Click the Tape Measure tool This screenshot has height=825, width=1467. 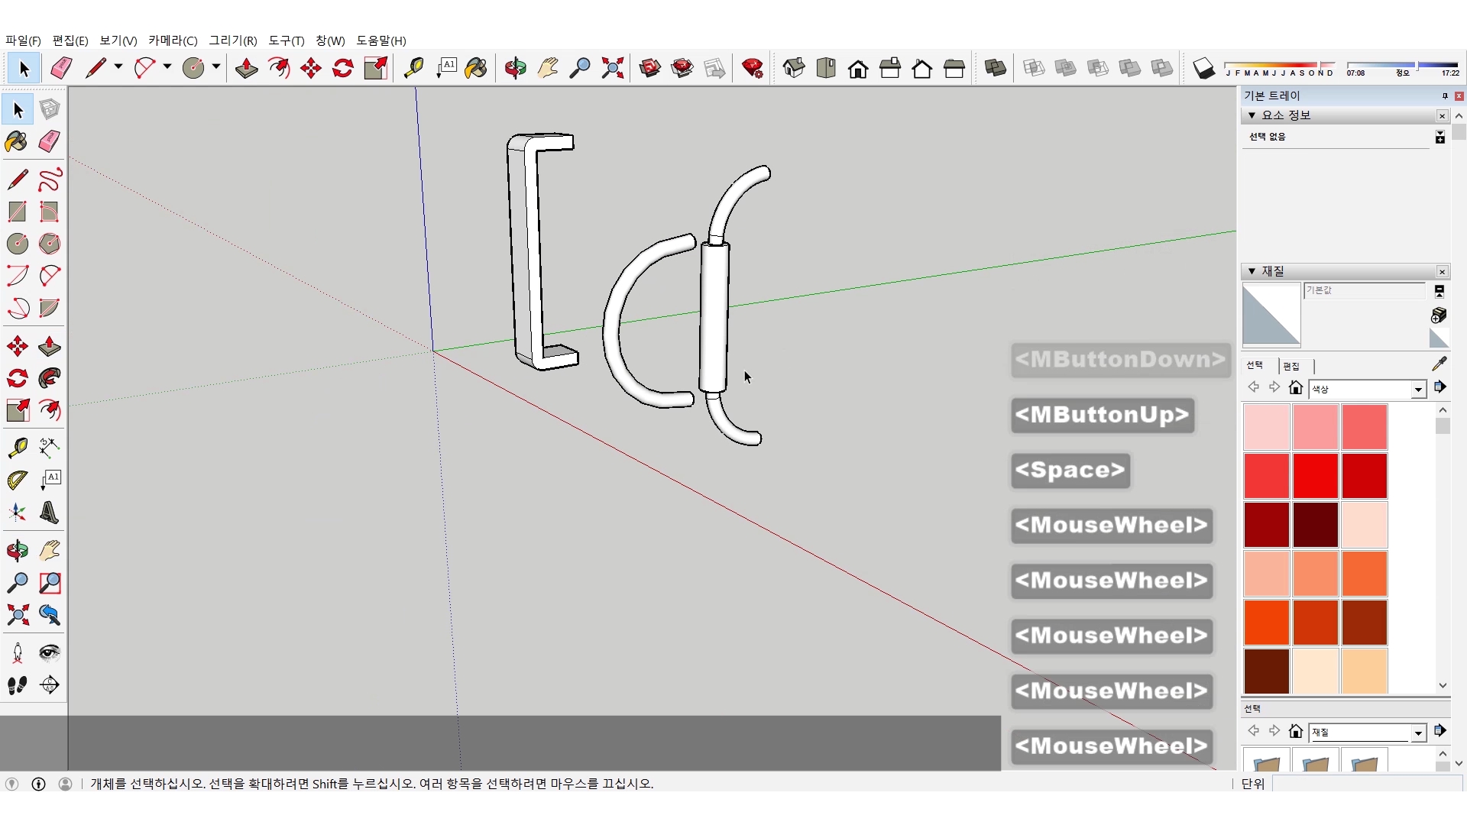point(413,69)
